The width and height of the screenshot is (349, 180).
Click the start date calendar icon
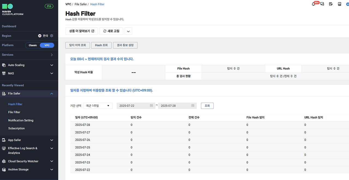[x=151, y=106]
